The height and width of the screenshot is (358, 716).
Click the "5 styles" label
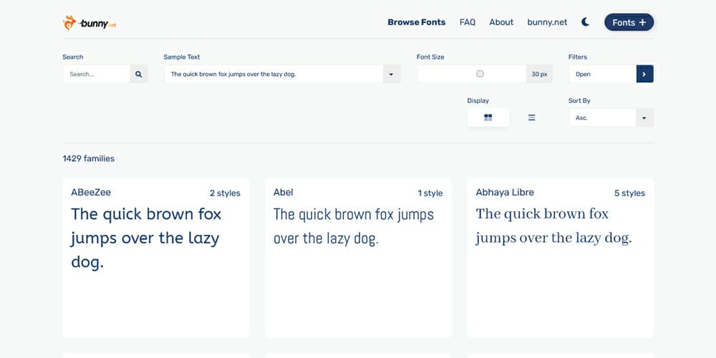click(x=629, y=193)
